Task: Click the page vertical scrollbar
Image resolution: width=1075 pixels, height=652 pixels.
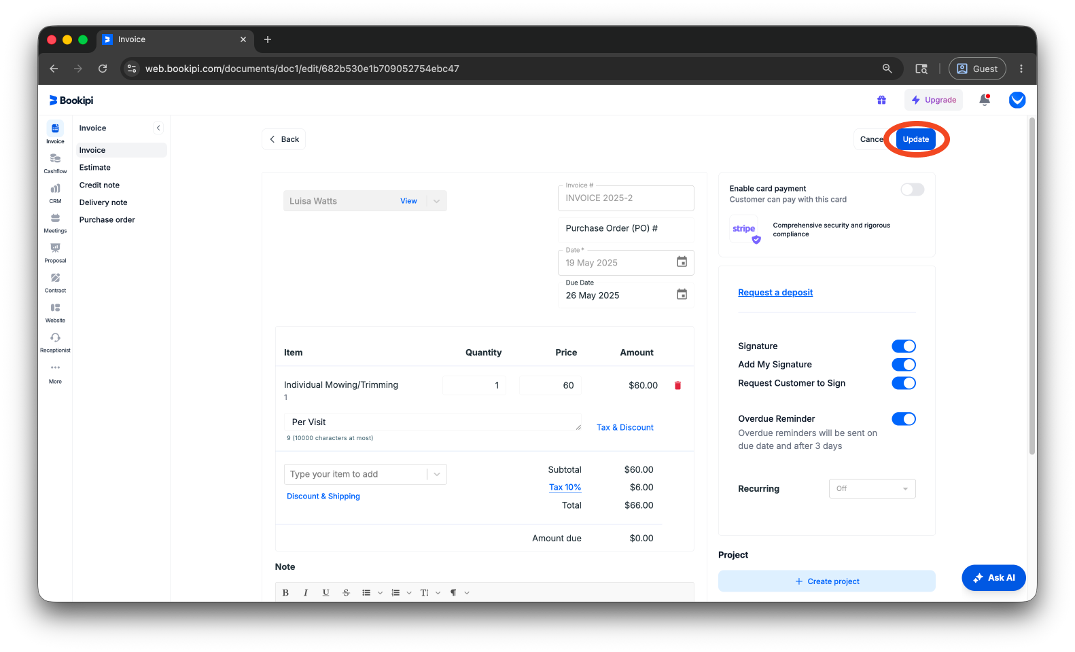Action: (x=1032, y=285)
